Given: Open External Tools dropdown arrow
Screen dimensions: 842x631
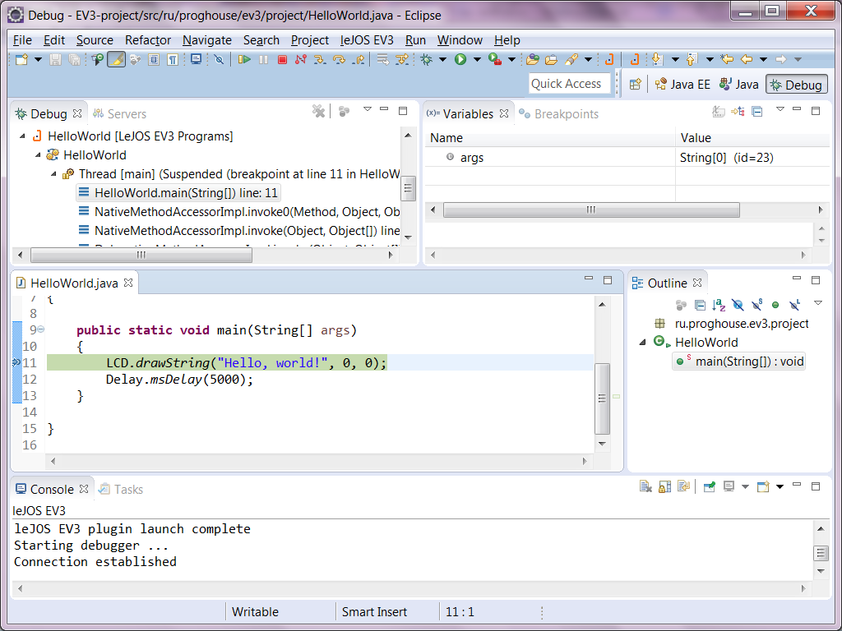Looking at the screenshot, I should coord(511,59).
